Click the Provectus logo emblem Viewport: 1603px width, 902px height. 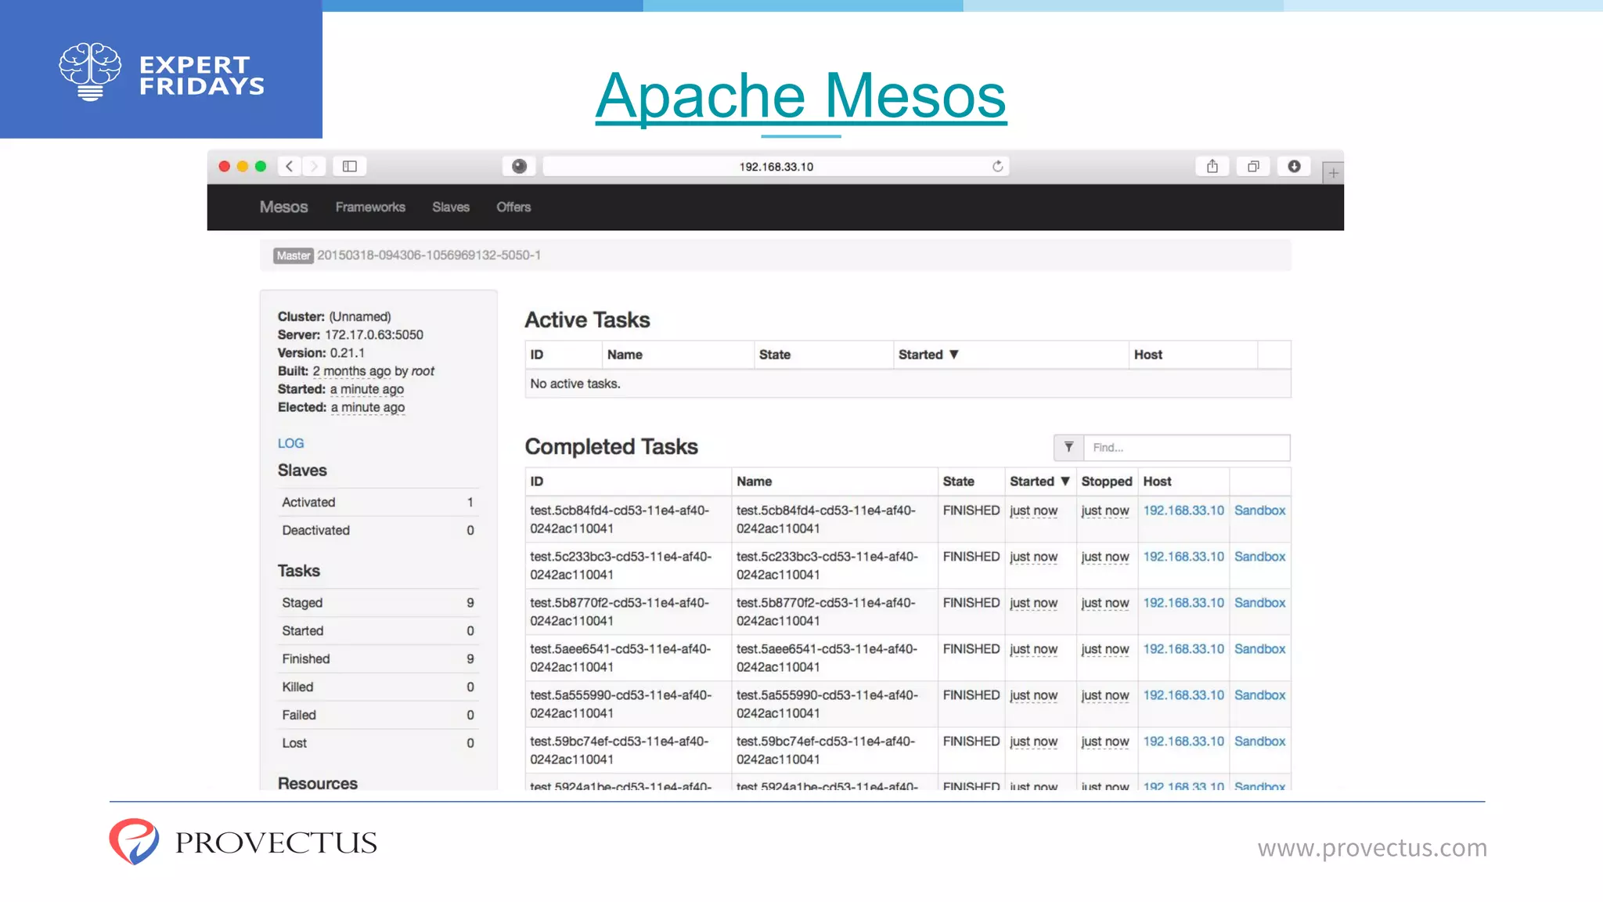(134, 842)
